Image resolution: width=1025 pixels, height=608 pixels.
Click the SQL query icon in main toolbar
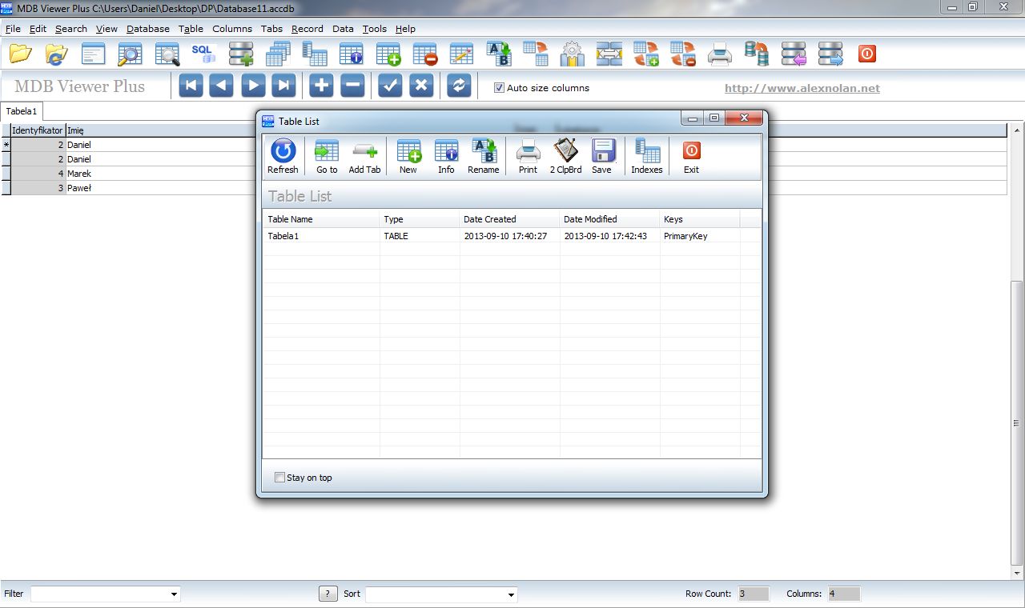[203, 54]
